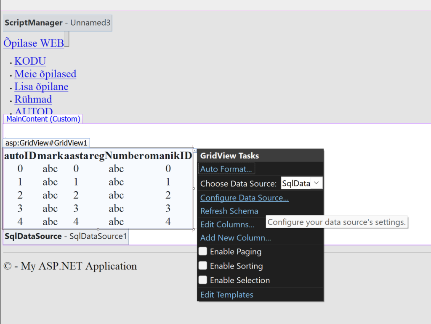Click the Õpilase WEB link
Screen dimensions: 431x324
(x=34, y=43)
